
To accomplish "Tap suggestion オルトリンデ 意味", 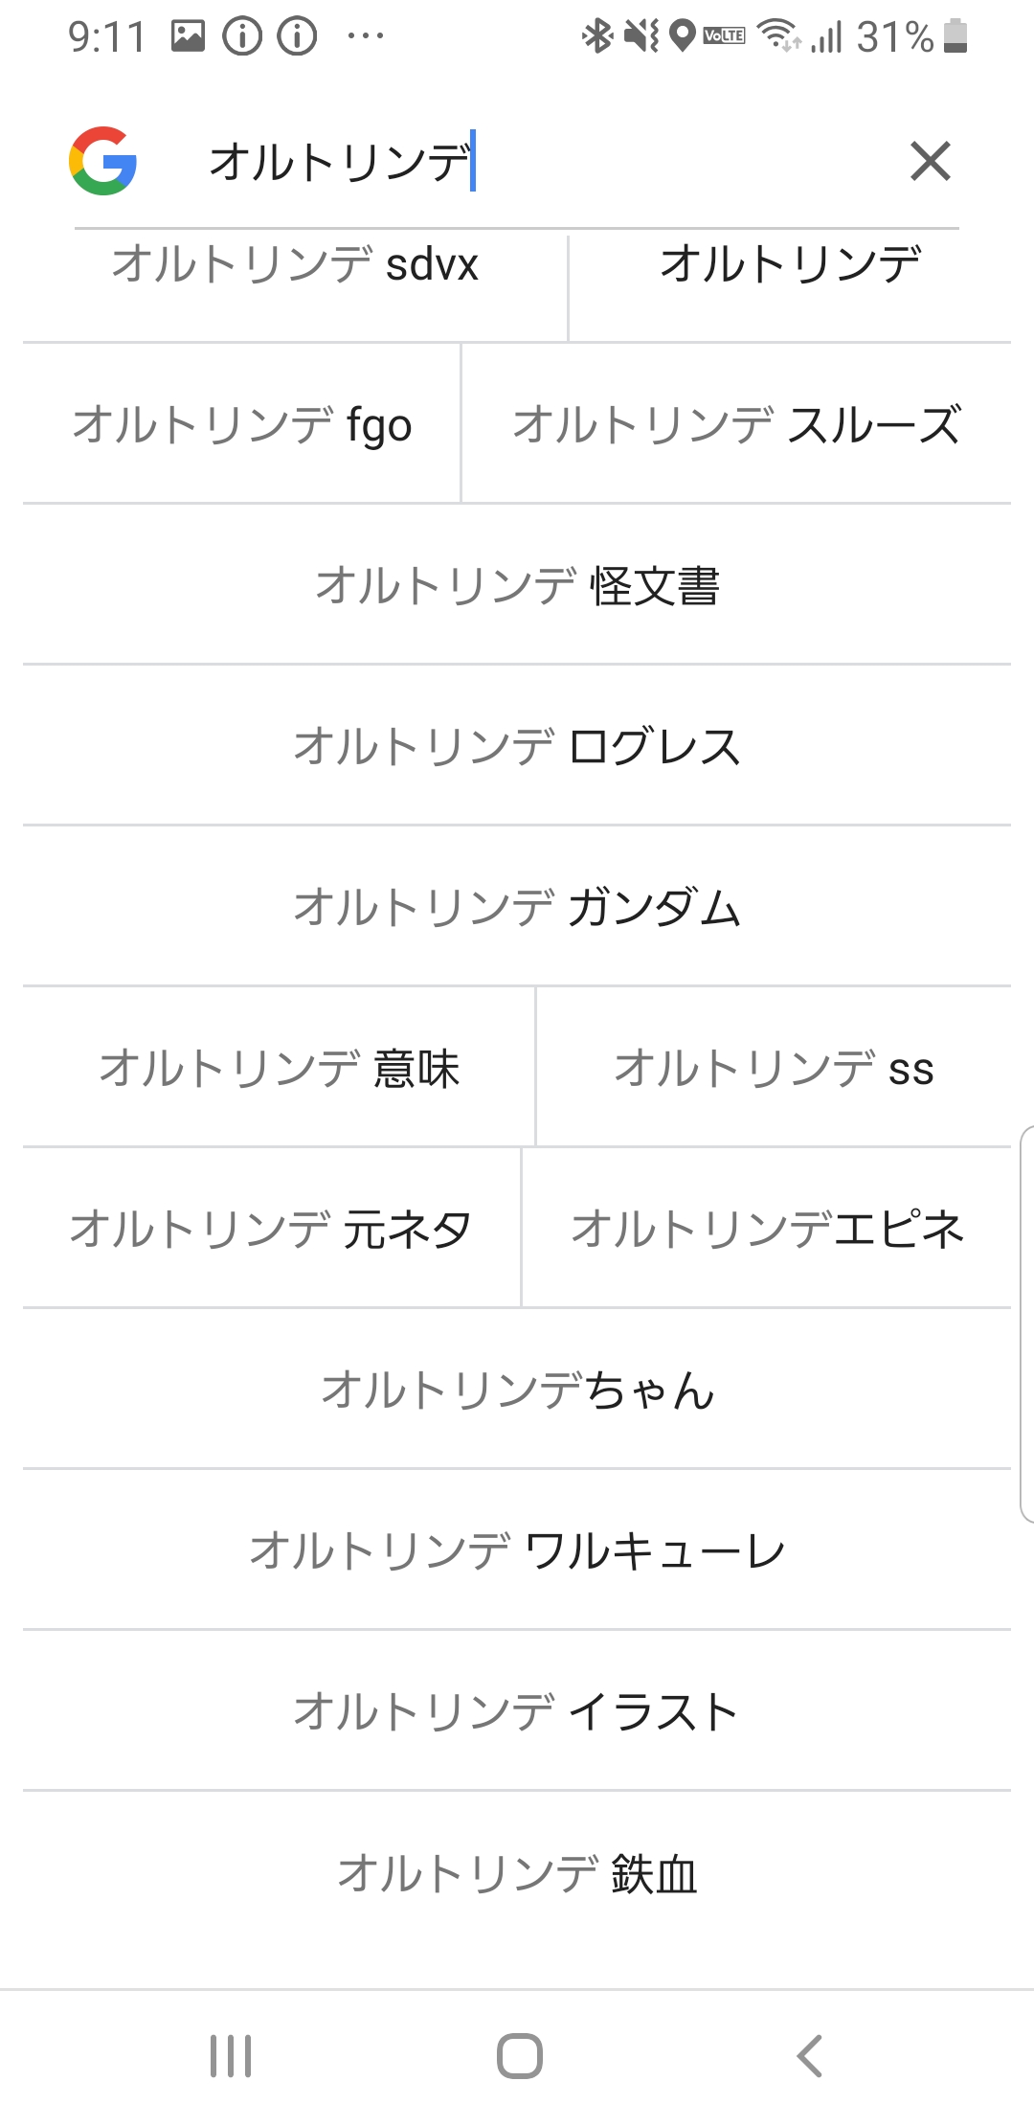I will pyautogui.click(x=279, y=1069).
